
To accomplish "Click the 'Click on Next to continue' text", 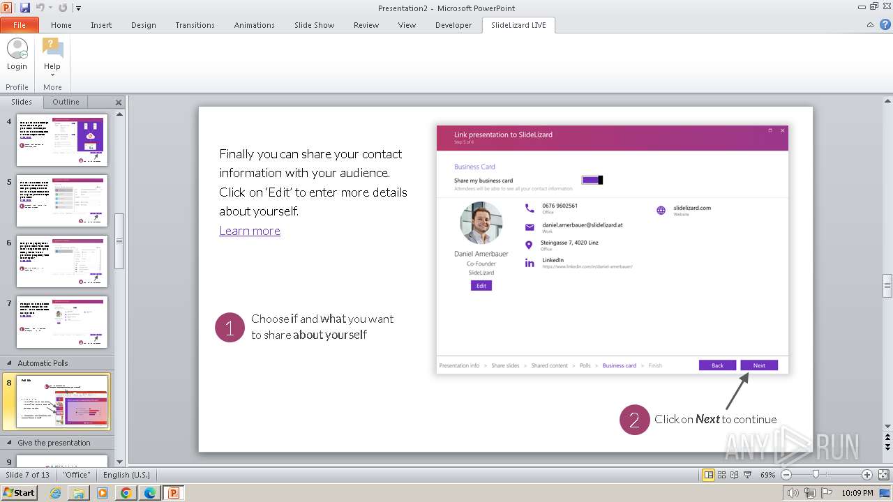I will click(x=715, y=419).
